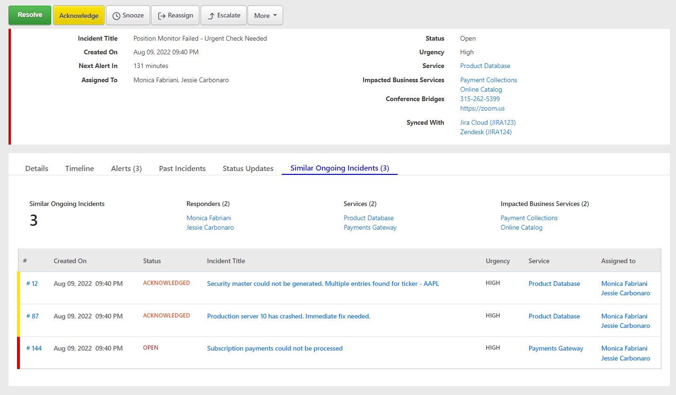Viewport: 676px width, 395px height.
Task: Click Monica Fabriani in incident #144 row
Action: point(624,348)
